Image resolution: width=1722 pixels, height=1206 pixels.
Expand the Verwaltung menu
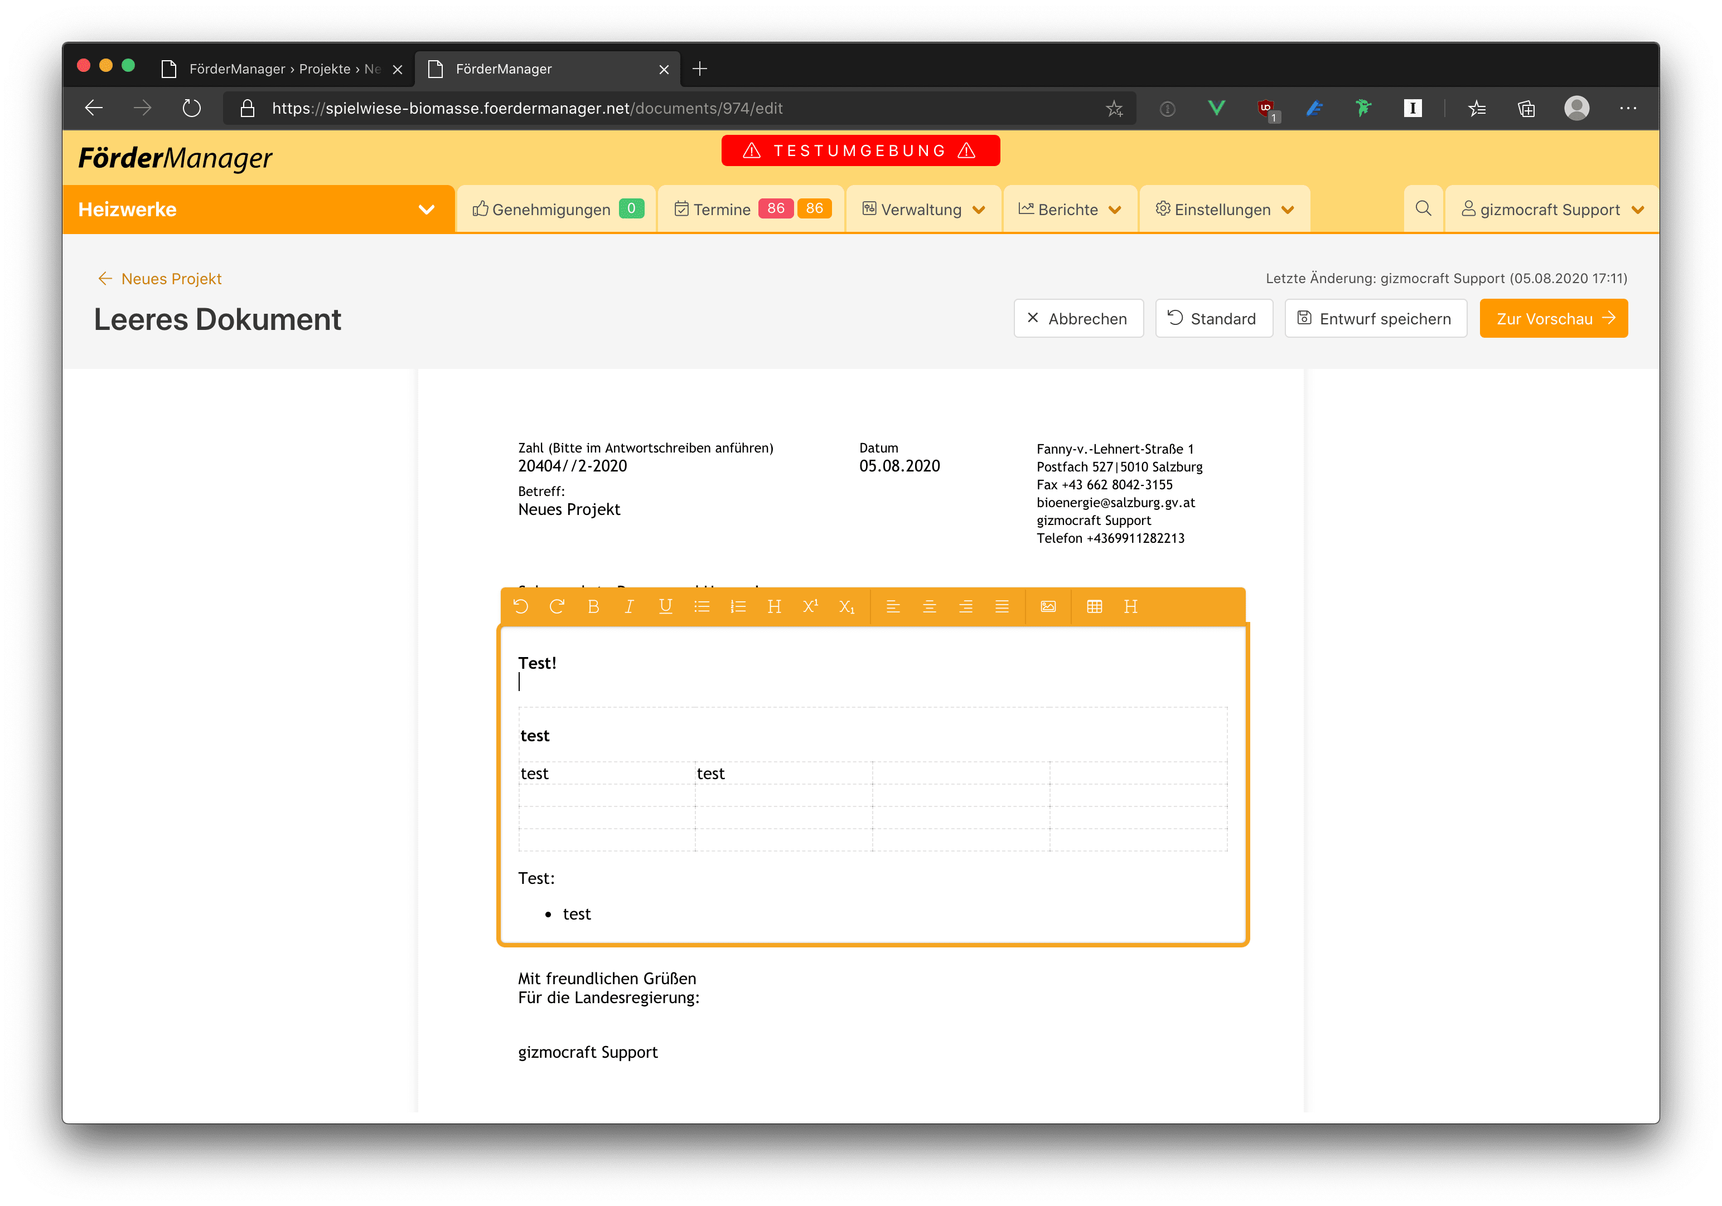tap(923, 209)
